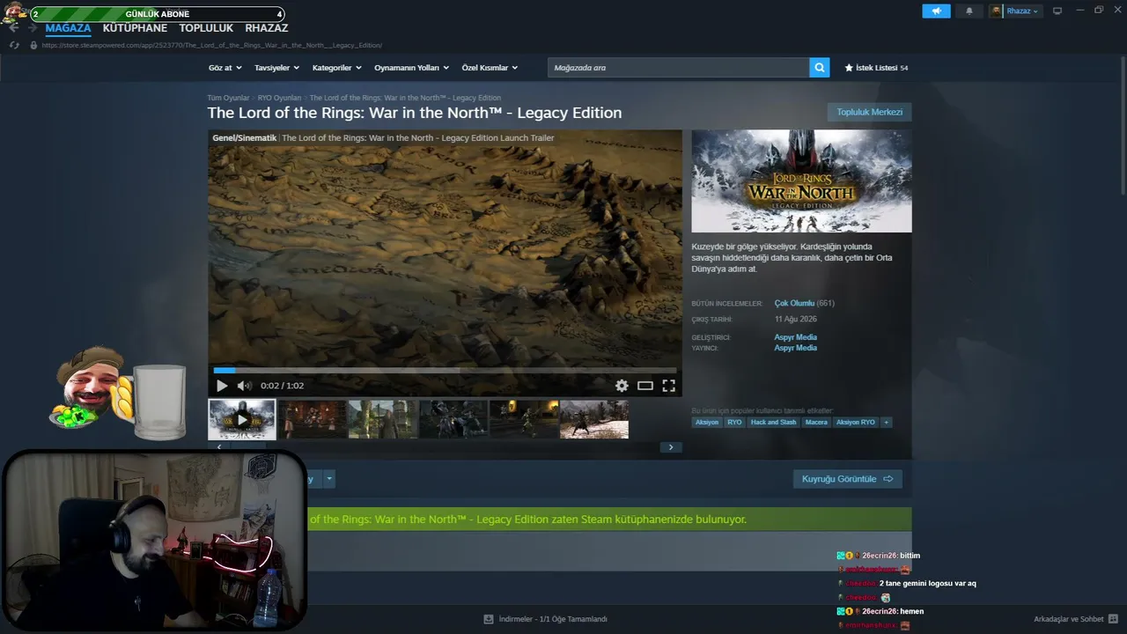
Task: Open the video player settings gear
Action: point(622,386)
